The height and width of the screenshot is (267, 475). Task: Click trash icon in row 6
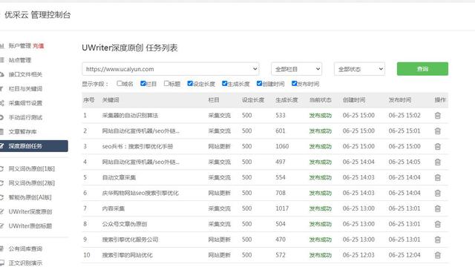pos(437,193)
